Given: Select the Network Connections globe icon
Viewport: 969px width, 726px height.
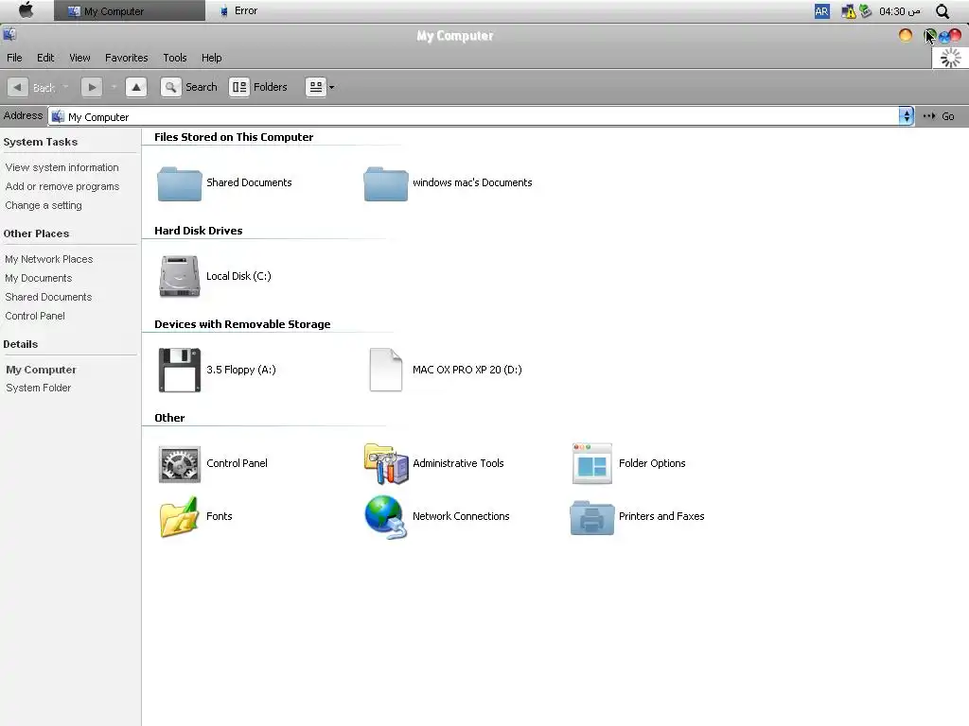Looking at the screenshot, I should point(386,517).
